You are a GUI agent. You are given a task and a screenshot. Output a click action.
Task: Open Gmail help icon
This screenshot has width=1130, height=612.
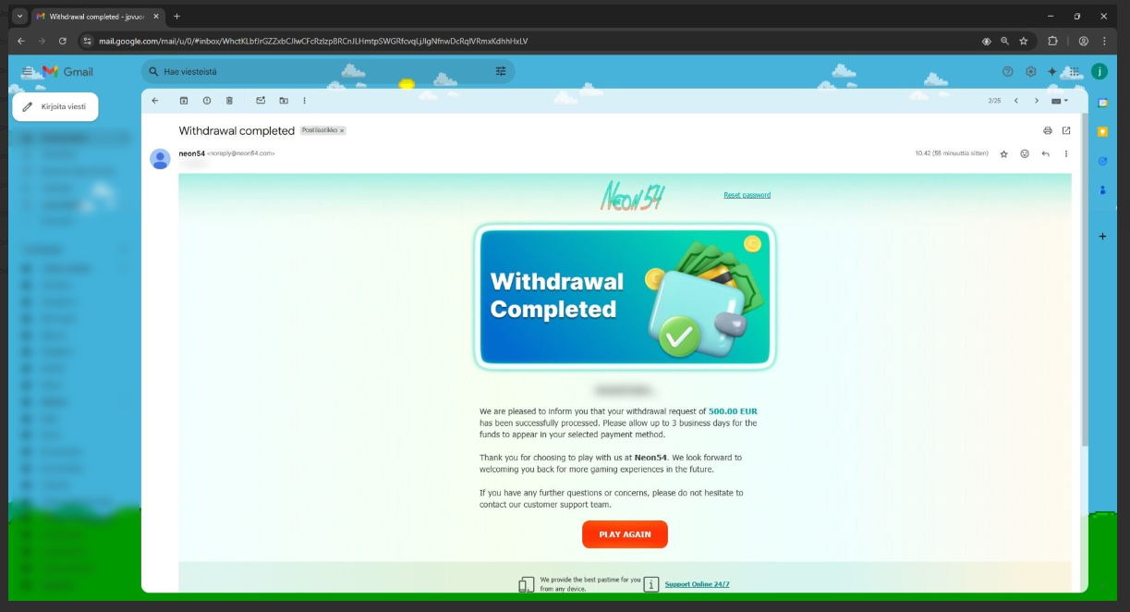click(1008, 71)
